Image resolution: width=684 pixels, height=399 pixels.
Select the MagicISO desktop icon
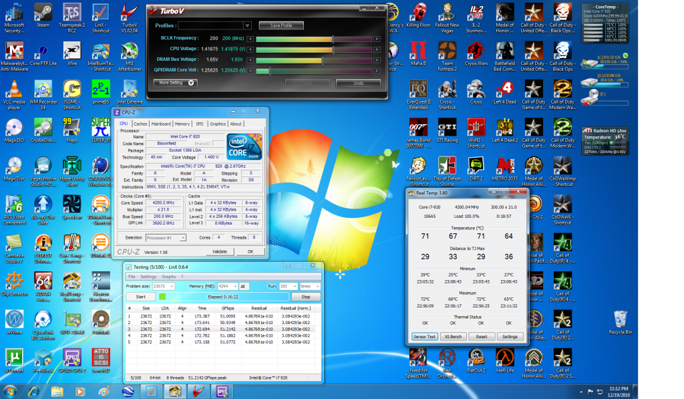coord(14,130)
